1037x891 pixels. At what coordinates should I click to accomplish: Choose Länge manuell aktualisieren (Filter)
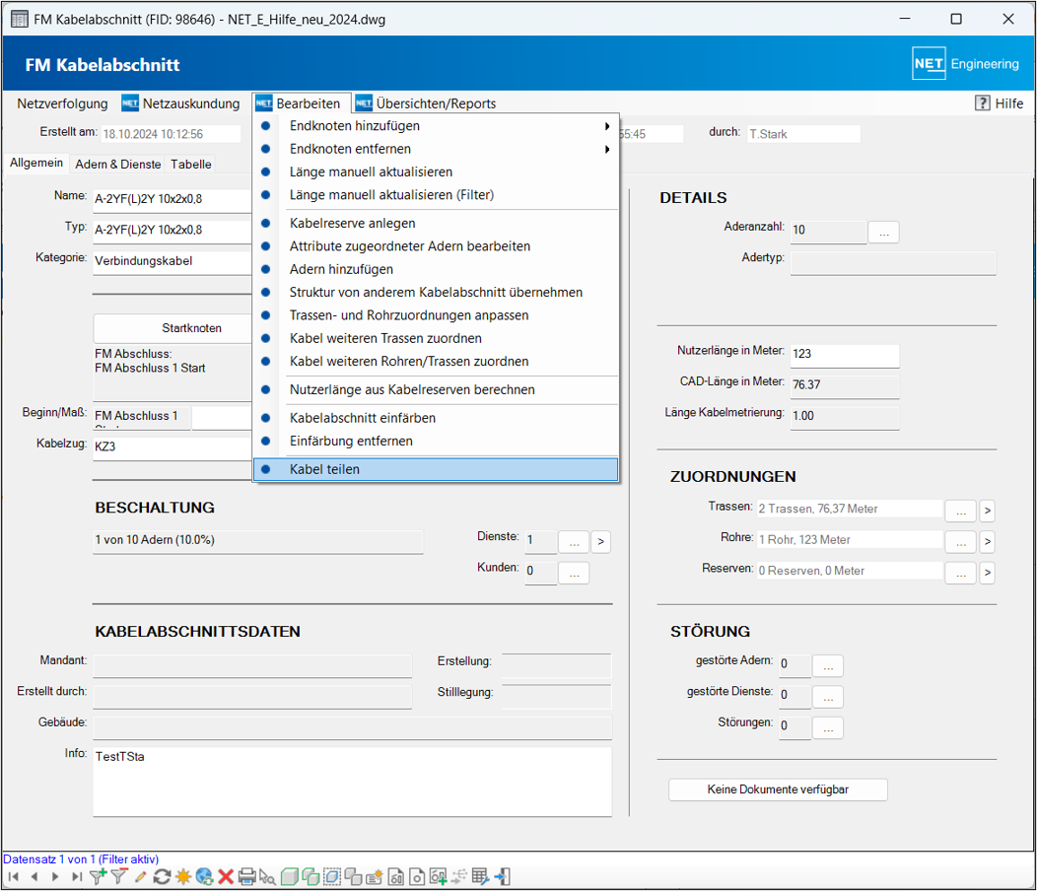(436, 194)
